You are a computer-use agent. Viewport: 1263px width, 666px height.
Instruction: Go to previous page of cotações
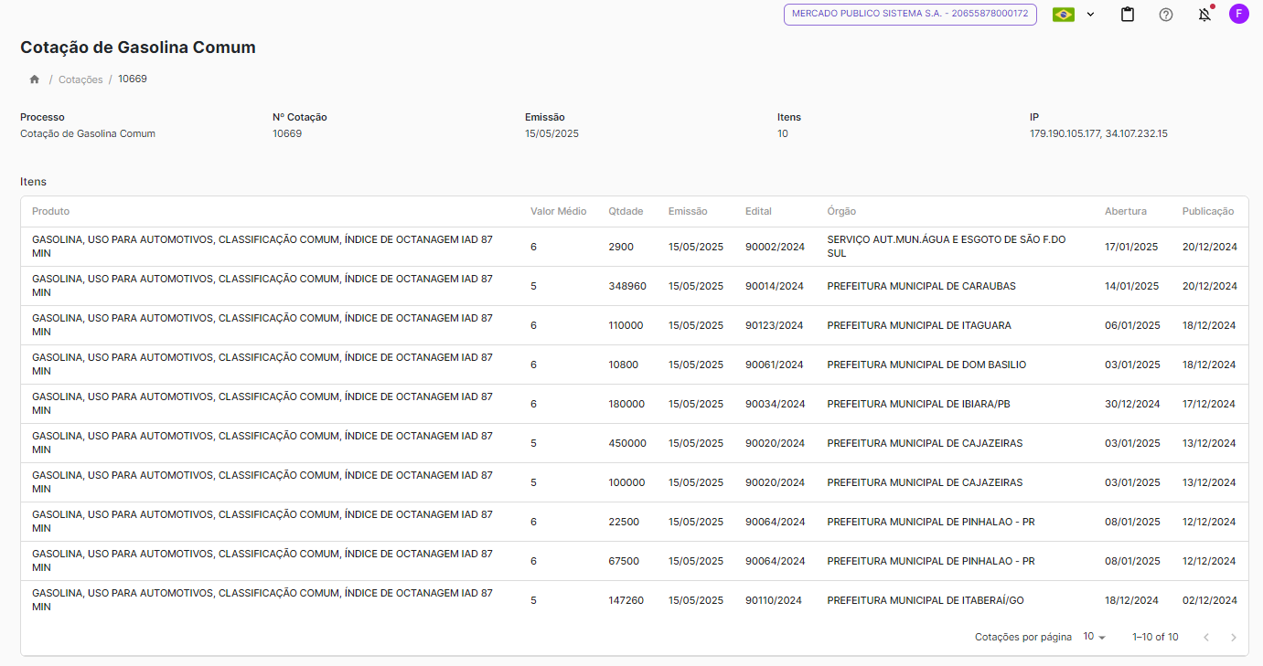pyautogui.click(x=1206, y=637)
